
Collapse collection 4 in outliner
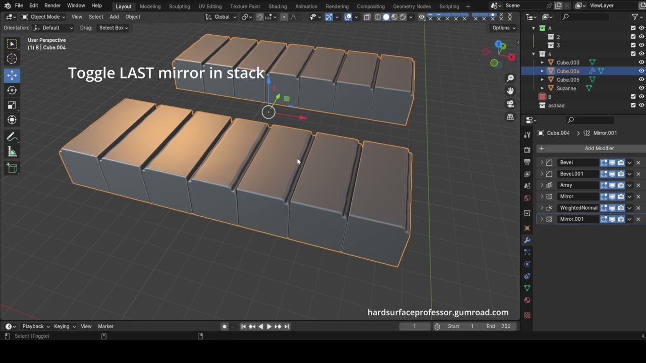click(x=533, y=54)
